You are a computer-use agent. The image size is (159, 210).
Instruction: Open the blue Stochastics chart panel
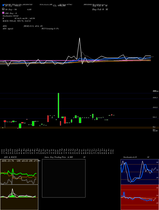point(140,172)
